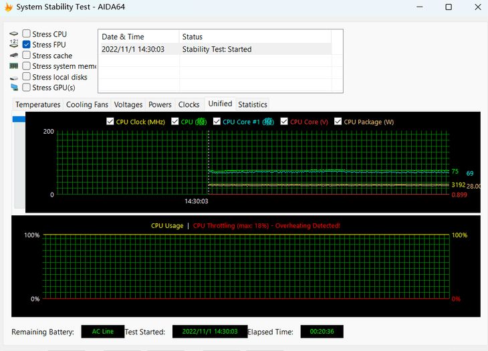The width and height of the screenshot is (488, 351).
Task: Hide the CPU Core (V) voltage line
Action: [x=284, y=122]
